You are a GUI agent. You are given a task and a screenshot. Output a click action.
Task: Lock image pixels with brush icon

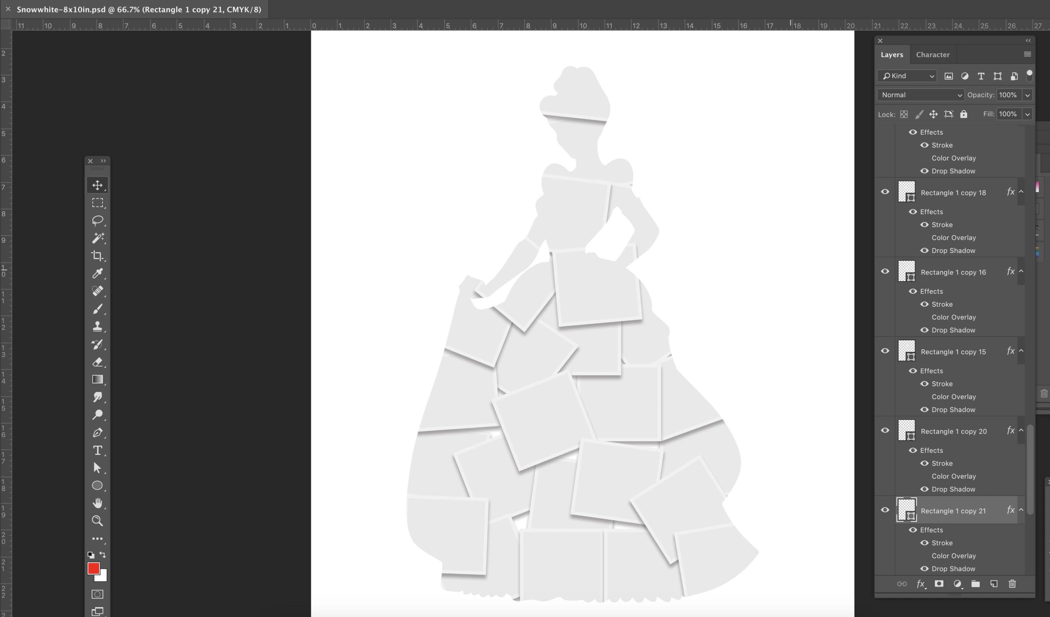coord(919,114)
